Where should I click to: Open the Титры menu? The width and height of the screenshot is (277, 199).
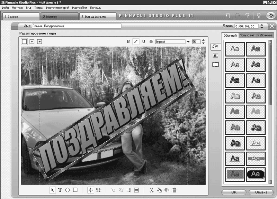click(39, 7)
